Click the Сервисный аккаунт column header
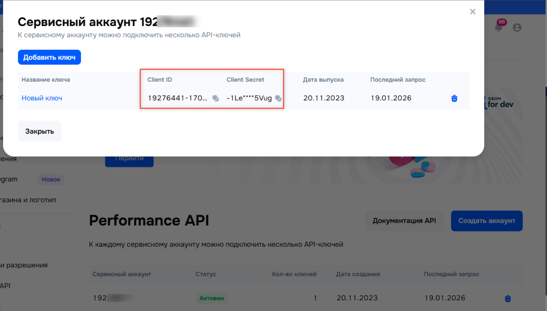This screenshot has height=311, width=547. [122, 274]
